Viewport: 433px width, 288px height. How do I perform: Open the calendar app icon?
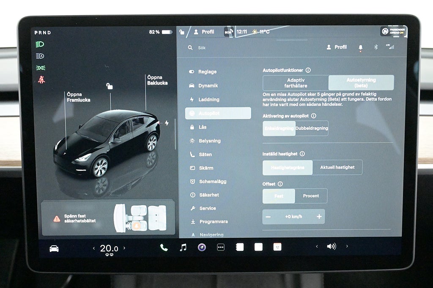click(277, 247)
